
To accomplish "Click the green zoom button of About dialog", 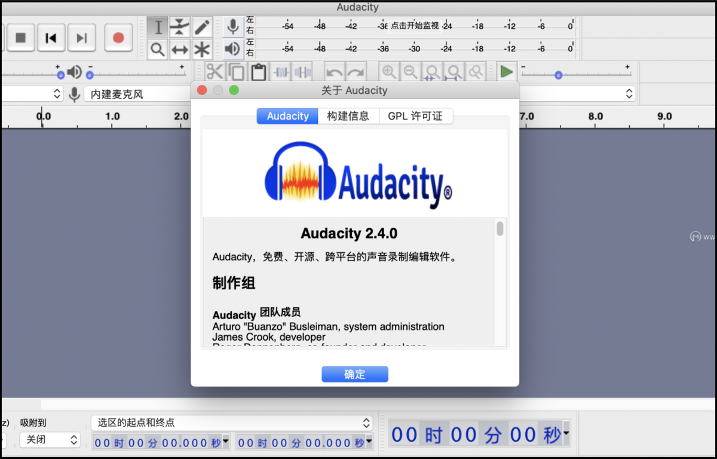I will point(234,90).
